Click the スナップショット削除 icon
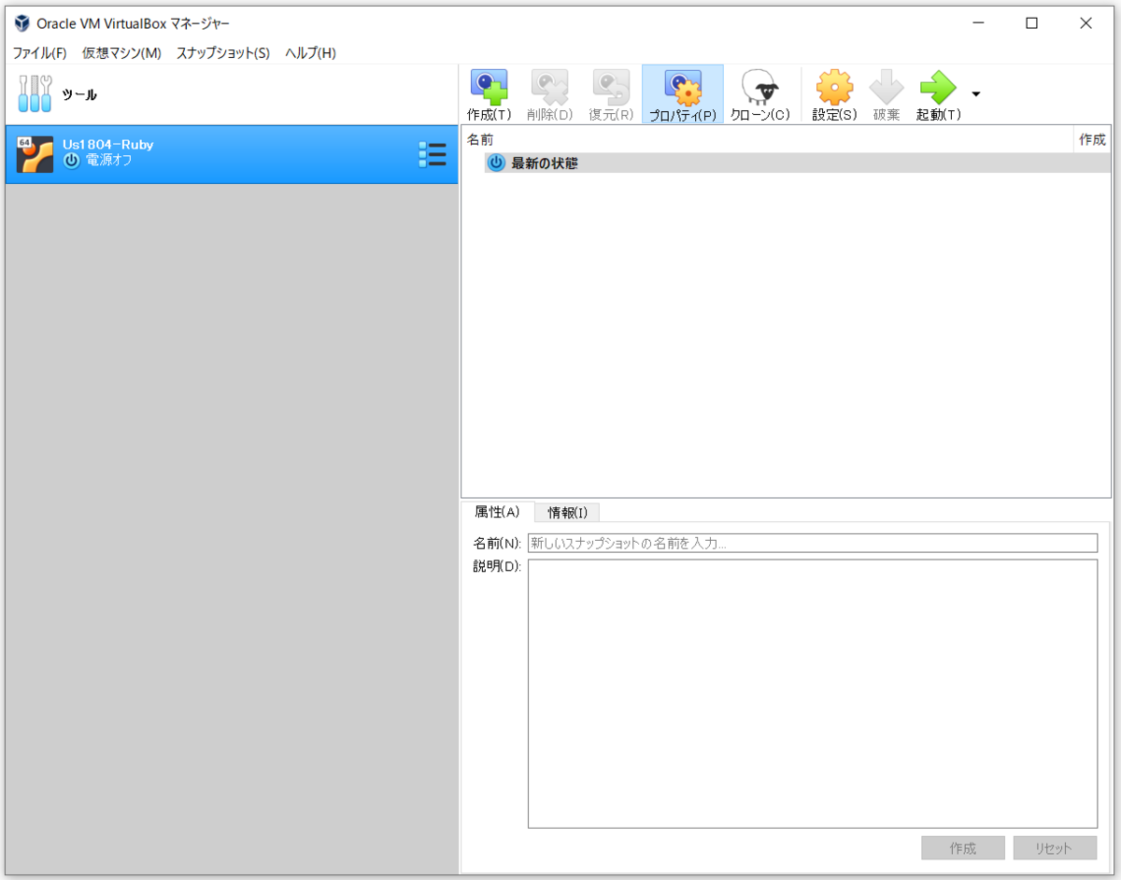 coord(549,89)
